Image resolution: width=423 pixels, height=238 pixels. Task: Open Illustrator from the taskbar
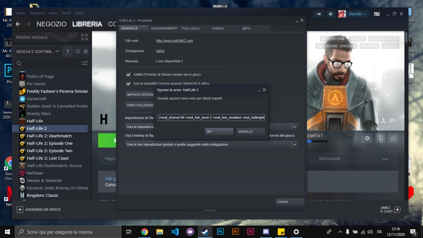(235, 231)
